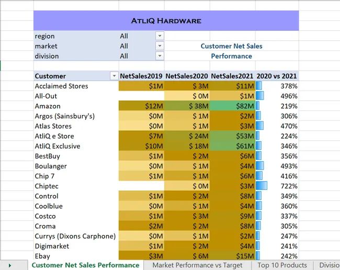Select the All-Out customer cell
Viewport: 340px width, 270px height.
(x=76, y=96)
